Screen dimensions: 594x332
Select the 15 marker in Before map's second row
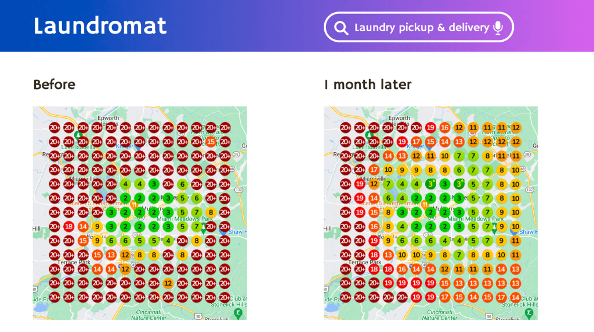211,142
